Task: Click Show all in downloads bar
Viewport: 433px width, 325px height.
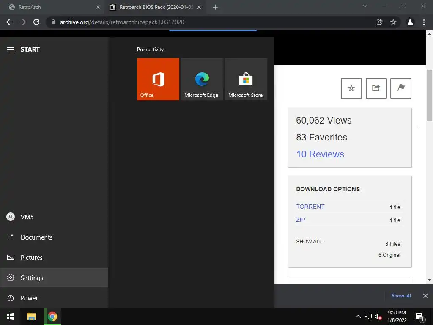Action: click(401, 296)
